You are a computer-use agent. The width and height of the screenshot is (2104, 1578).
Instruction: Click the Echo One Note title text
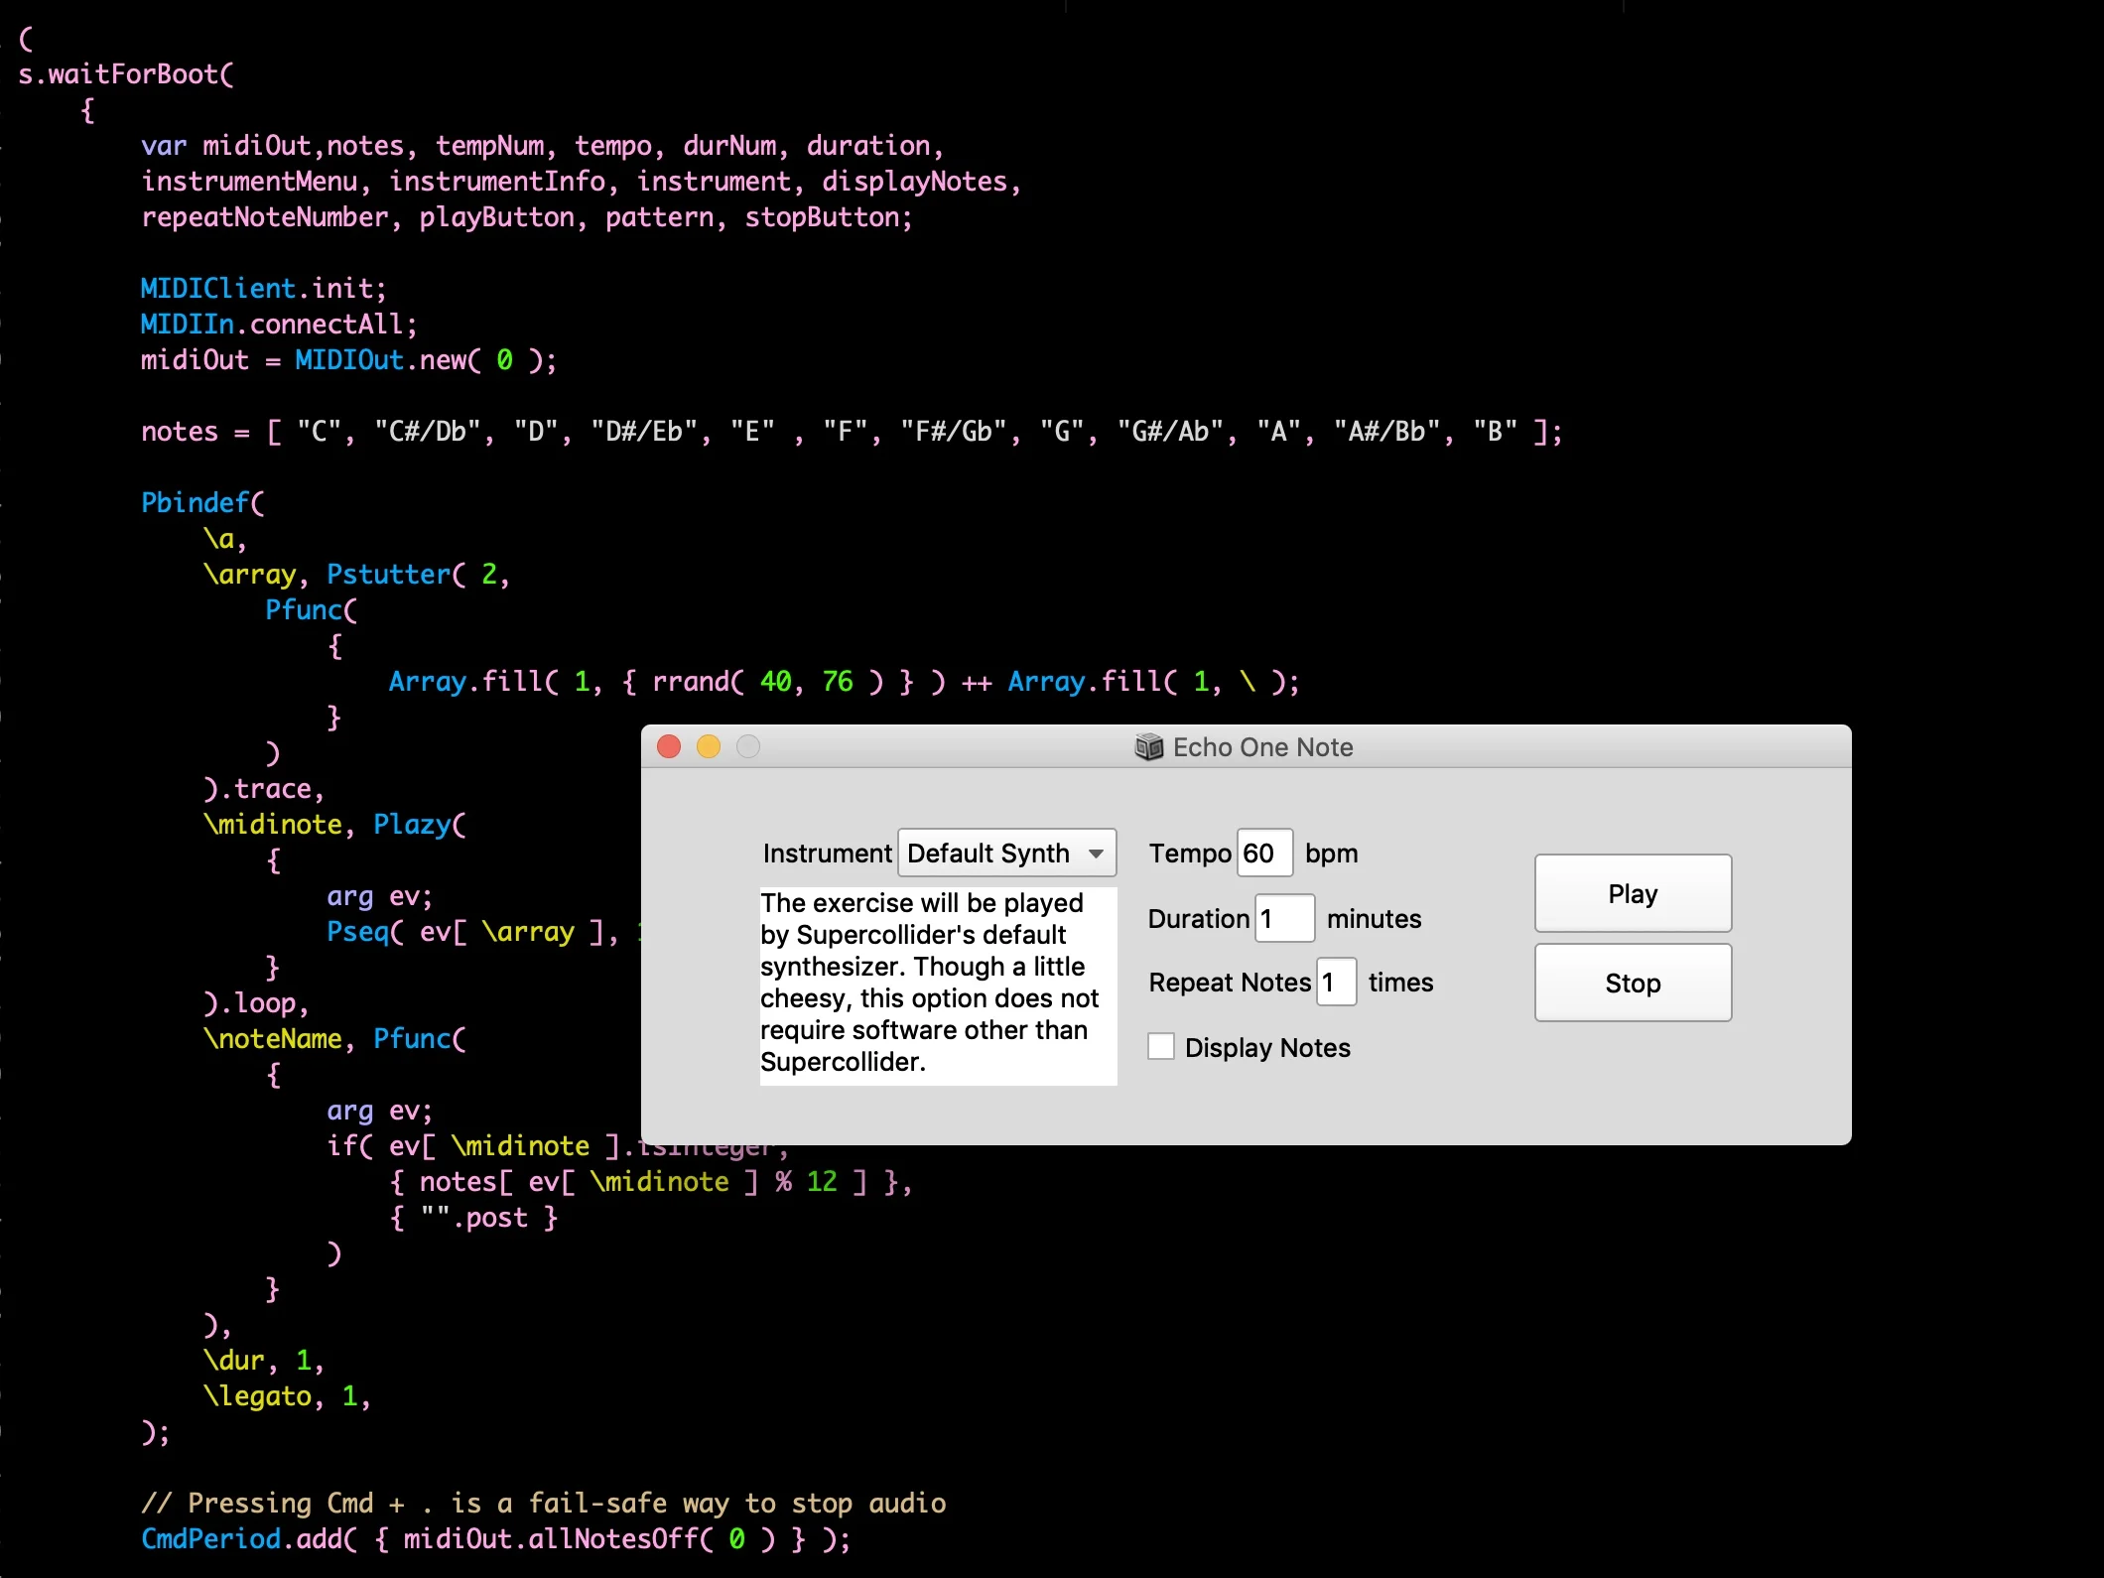tap(1262, 747)
